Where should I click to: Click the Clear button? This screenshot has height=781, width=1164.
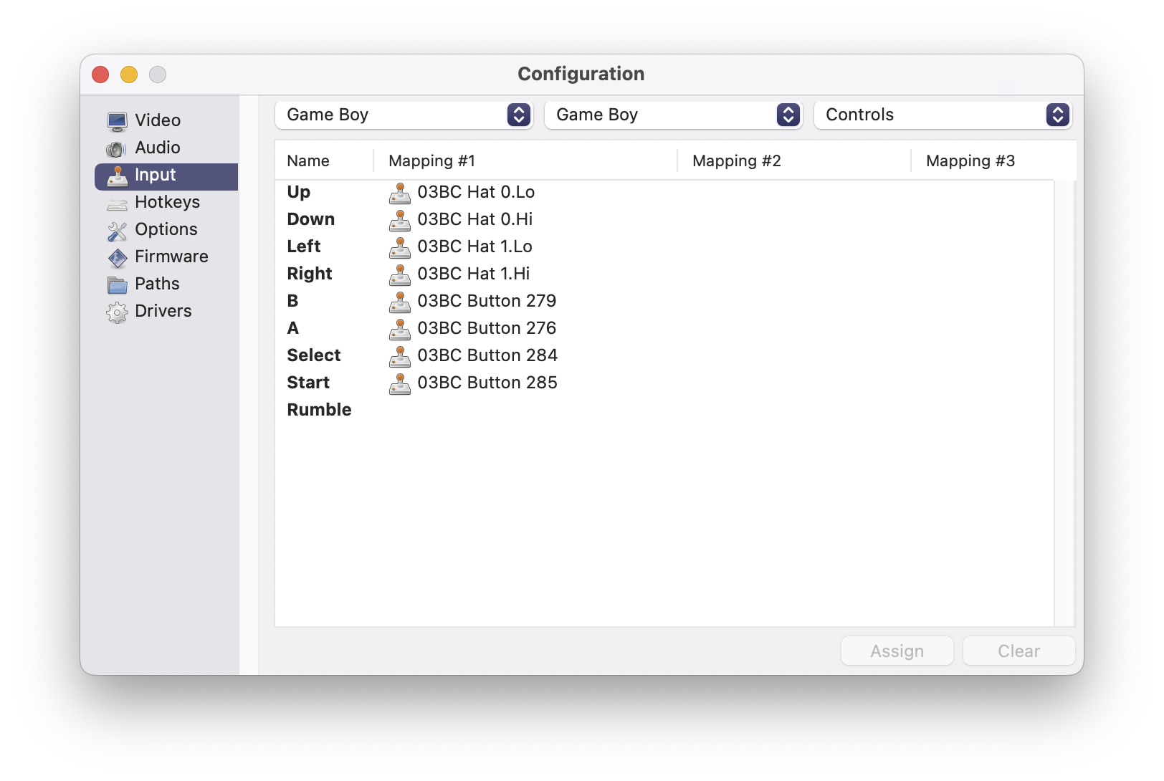pos(1018,651)
